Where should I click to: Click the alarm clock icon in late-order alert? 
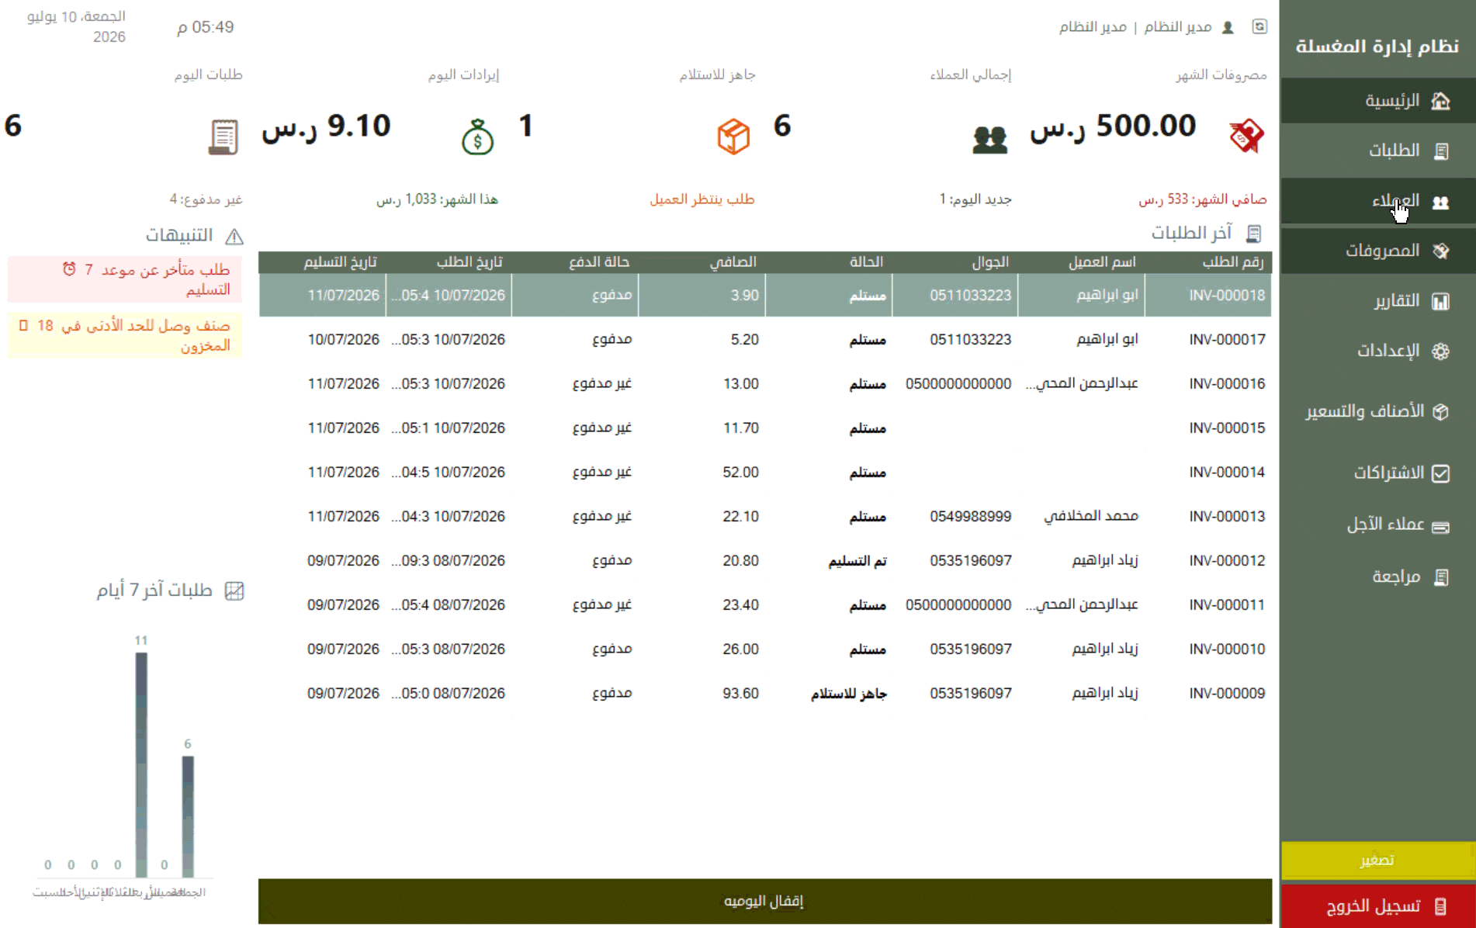click(x=69, y=268)
